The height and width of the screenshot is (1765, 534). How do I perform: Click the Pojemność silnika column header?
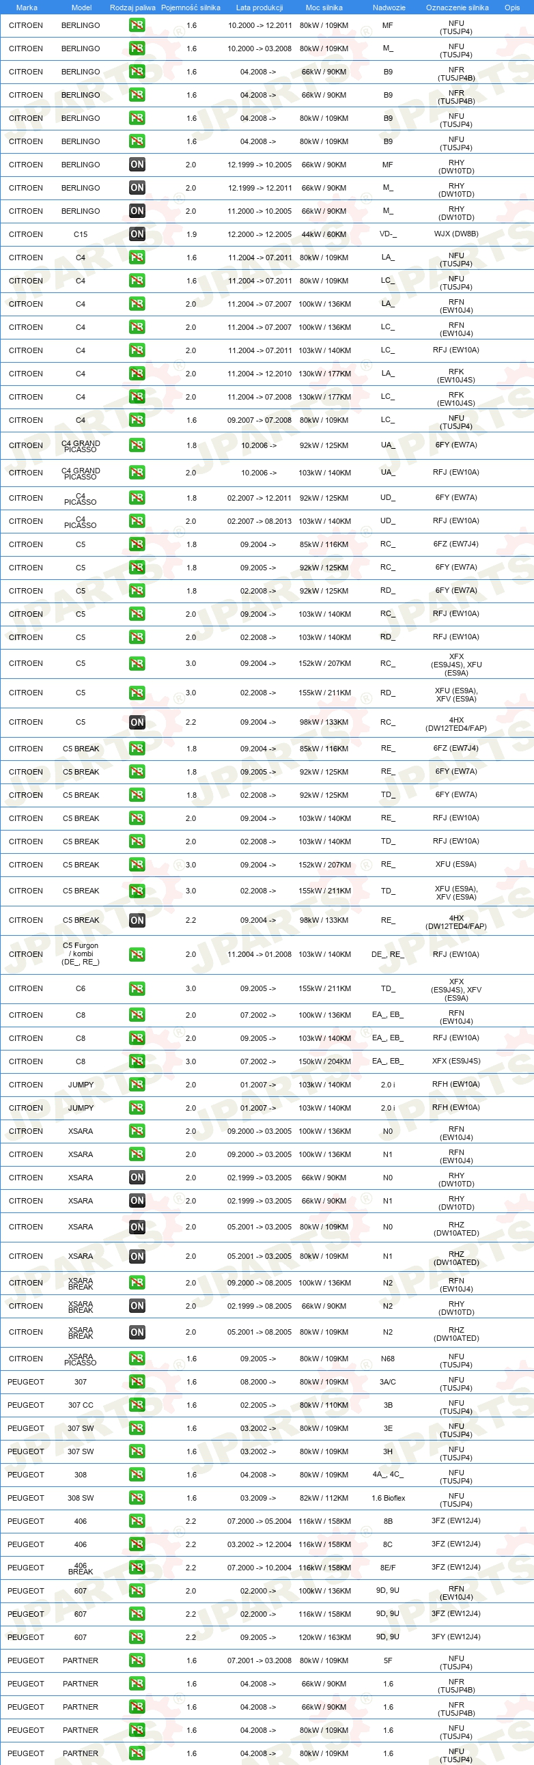pyautogui.click(x=191, y=8)
